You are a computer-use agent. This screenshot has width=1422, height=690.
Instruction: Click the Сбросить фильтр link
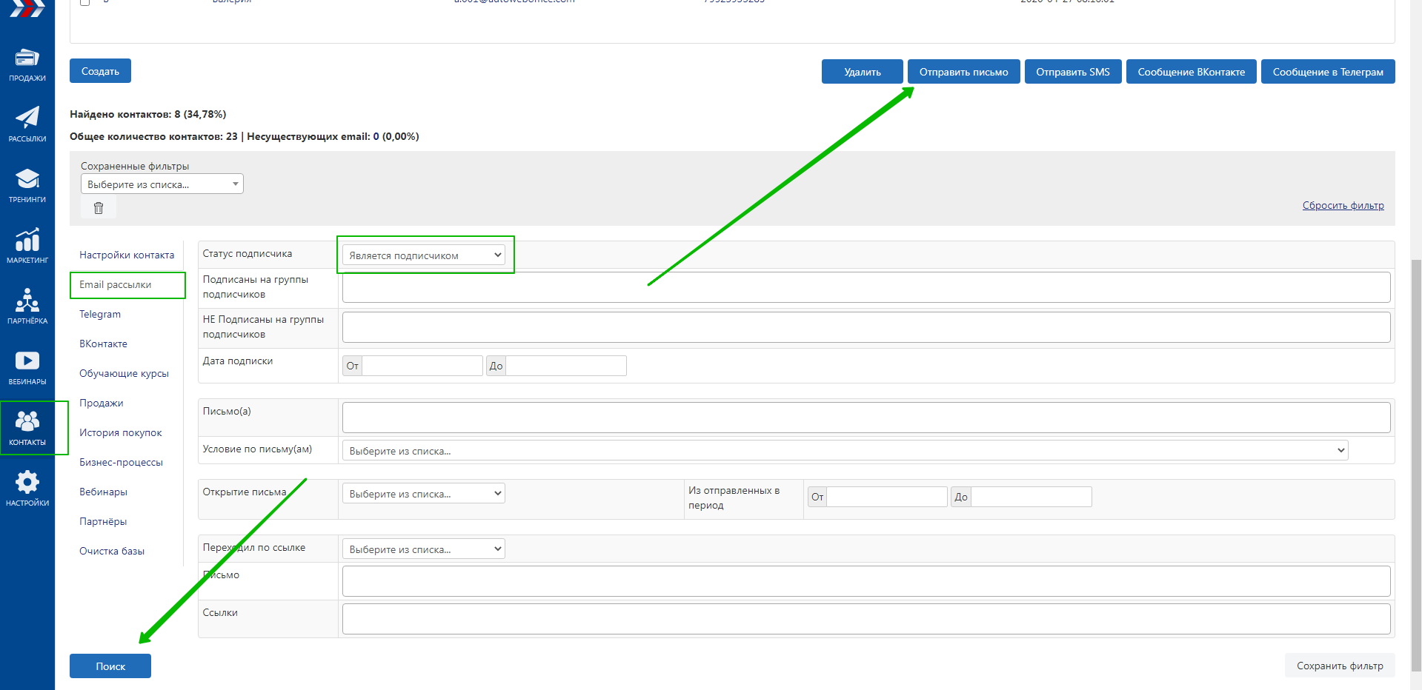click(x=1343, y=206)
